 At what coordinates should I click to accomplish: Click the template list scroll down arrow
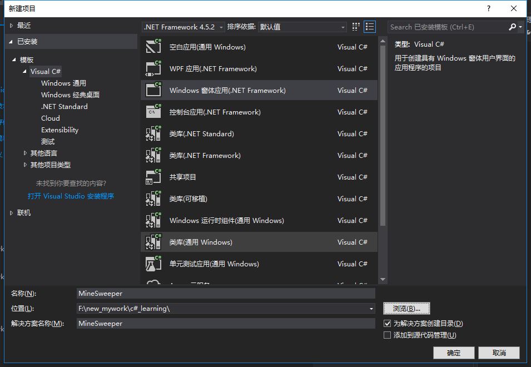383,279
